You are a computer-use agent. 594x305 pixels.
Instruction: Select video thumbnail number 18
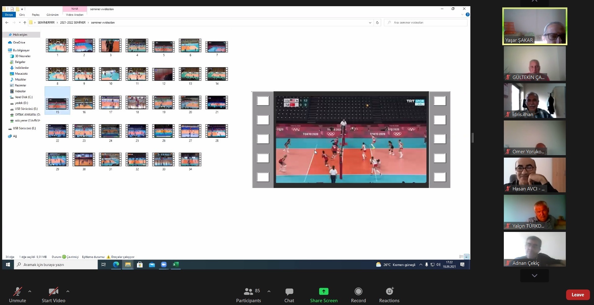(x=137, y=103)
